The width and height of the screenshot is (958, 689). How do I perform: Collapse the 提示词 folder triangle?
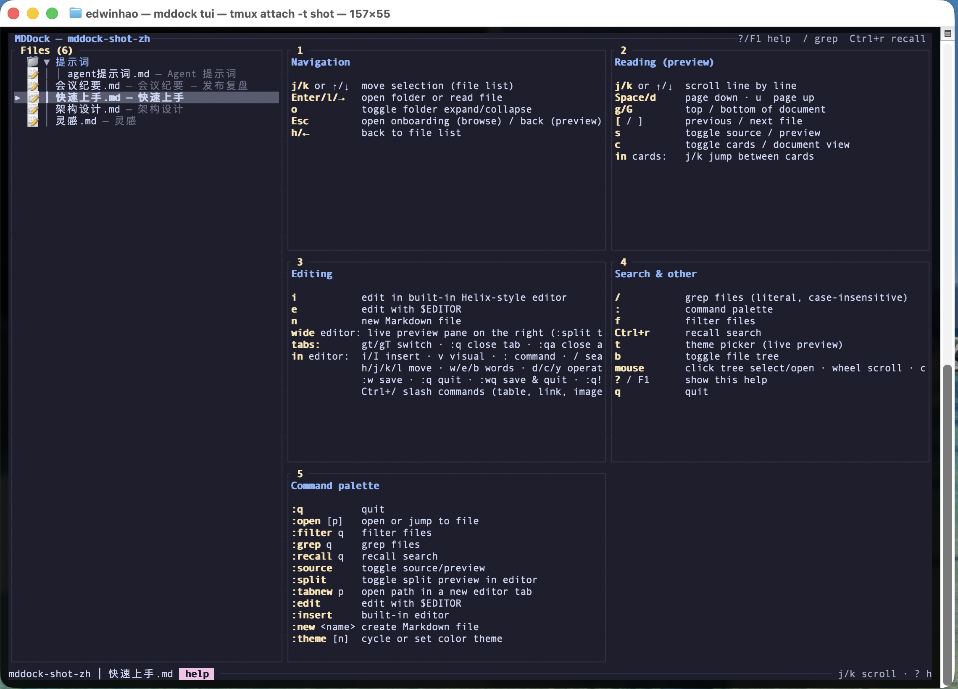coord(47,62)
